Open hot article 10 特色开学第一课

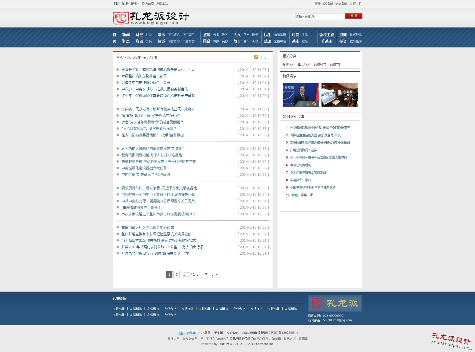point(302,195)
